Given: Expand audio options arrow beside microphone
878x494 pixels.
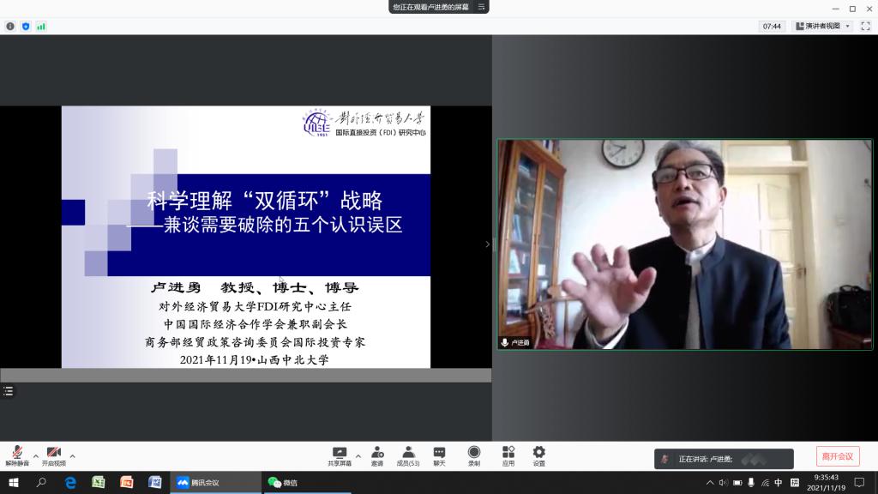Looking at the screenshot, I should (x=35, y=456).
